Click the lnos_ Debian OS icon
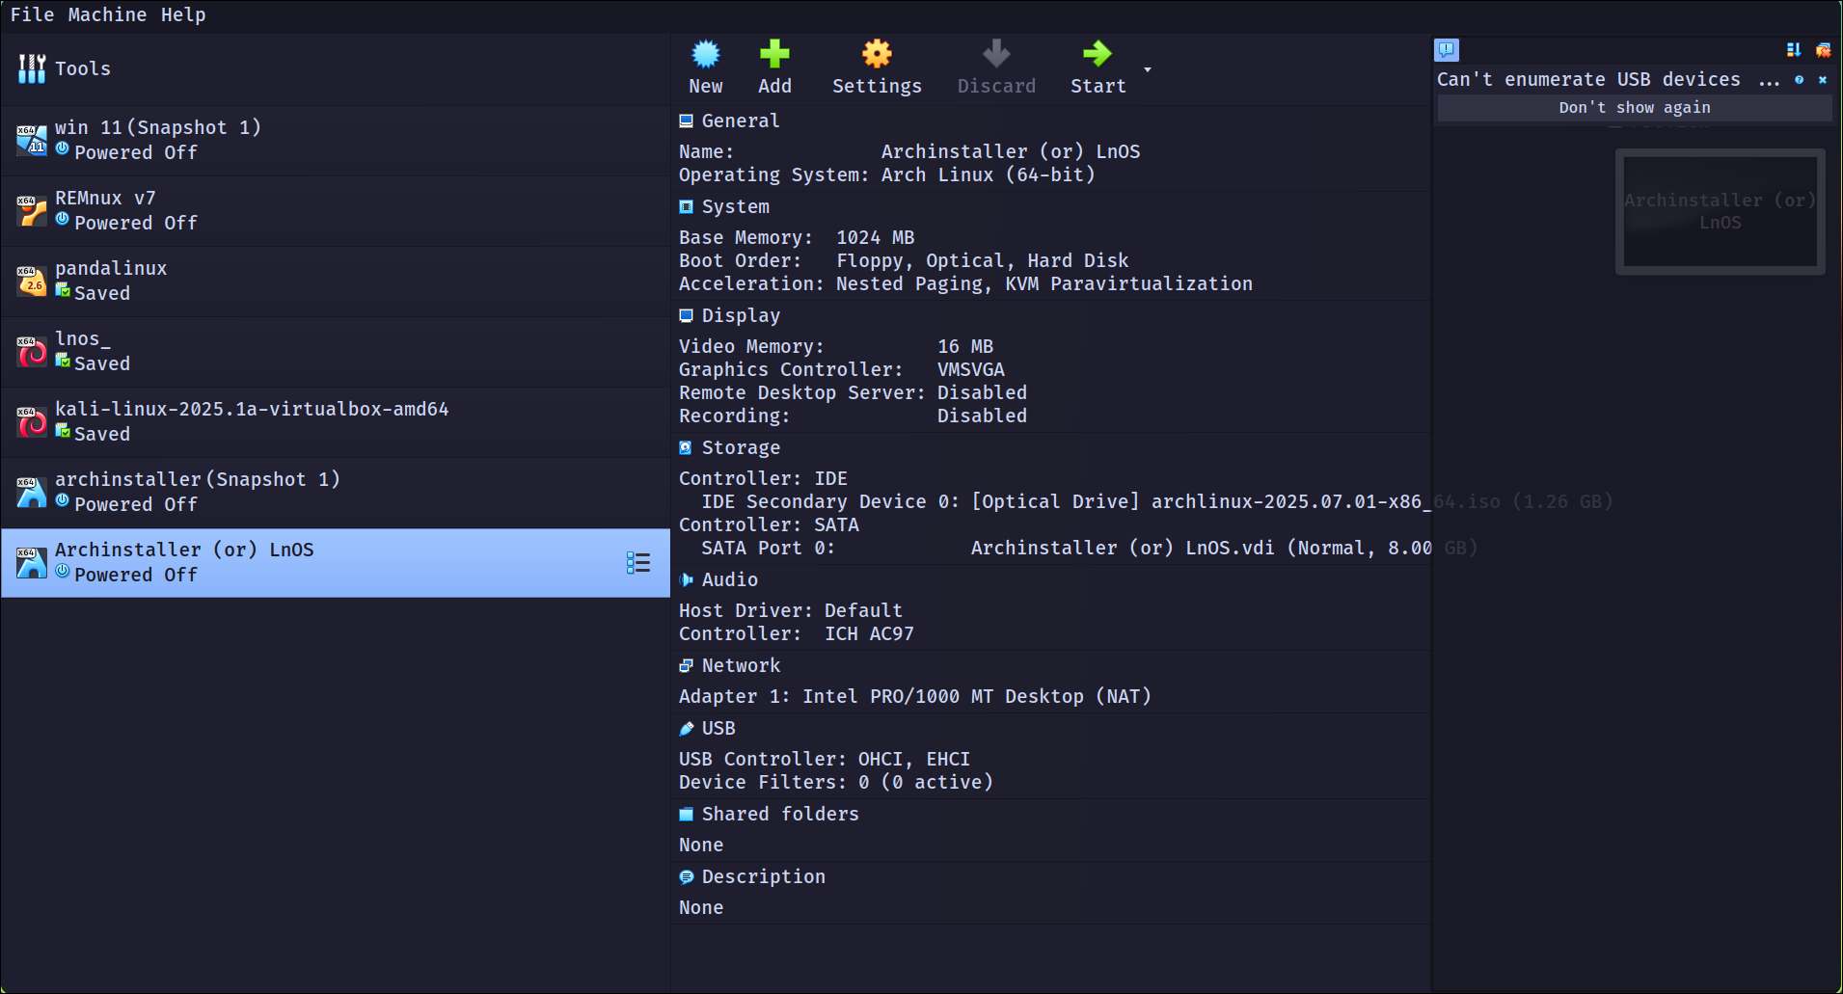Screen dimensions: 1843x994 coord(32,352)
